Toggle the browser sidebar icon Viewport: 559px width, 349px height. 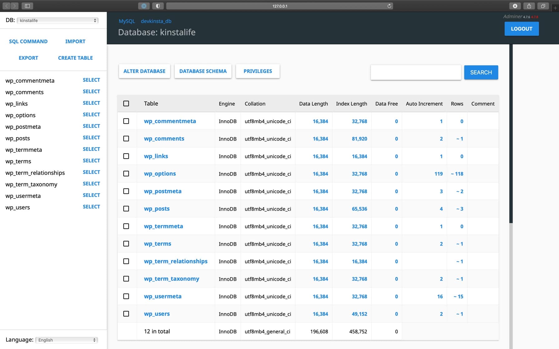tap(27, 6)
